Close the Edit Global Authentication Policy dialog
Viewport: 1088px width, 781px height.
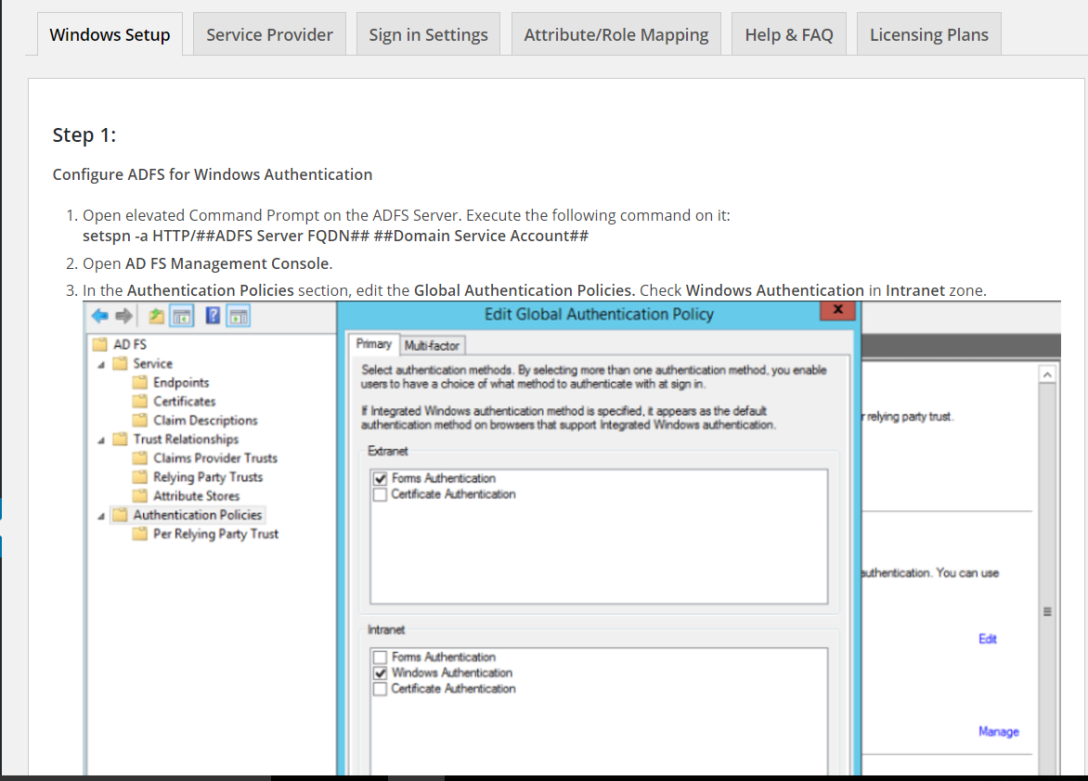tap(837, 310)
